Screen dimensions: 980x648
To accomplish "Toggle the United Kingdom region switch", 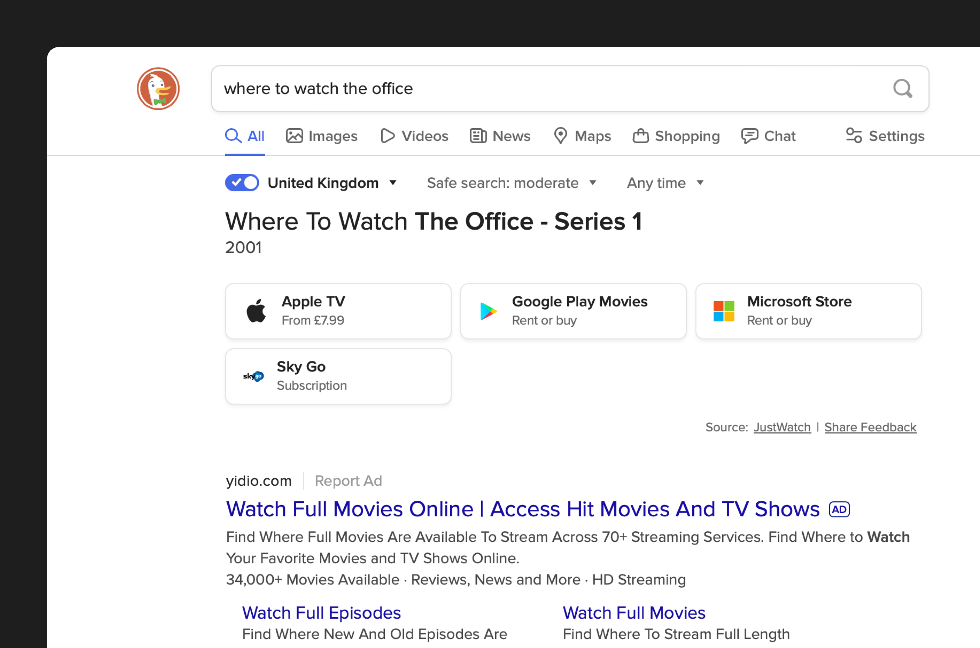I will (x=242, y=183).
